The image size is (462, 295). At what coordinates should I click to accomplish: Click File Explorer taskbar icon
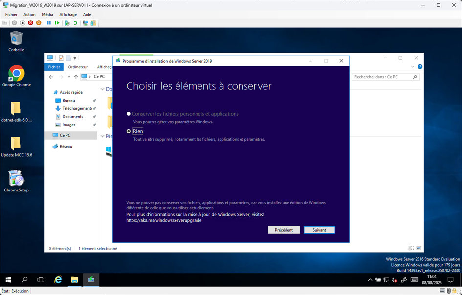coord(74,280)
